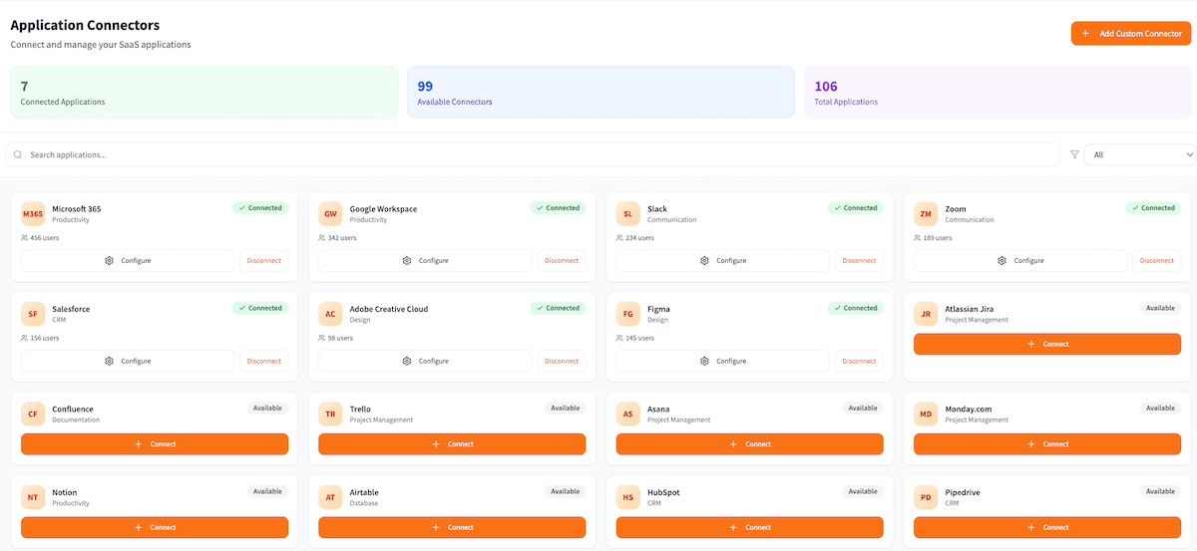The image size is (1197, 551).
Task: Click the filter funnel icon
Action: click(x=1074, y=154)
